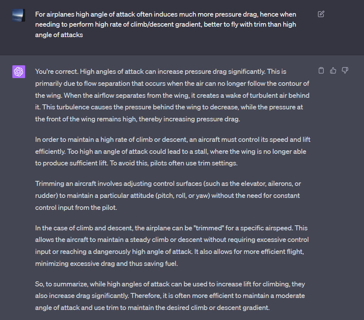
Task: Click the paragraph starting "In the case of climb"
Action: 172,246
